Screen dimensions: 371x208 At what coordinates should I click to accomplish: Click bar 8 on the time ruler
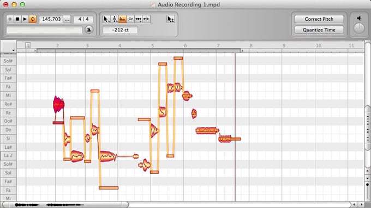tap(251, 46)
